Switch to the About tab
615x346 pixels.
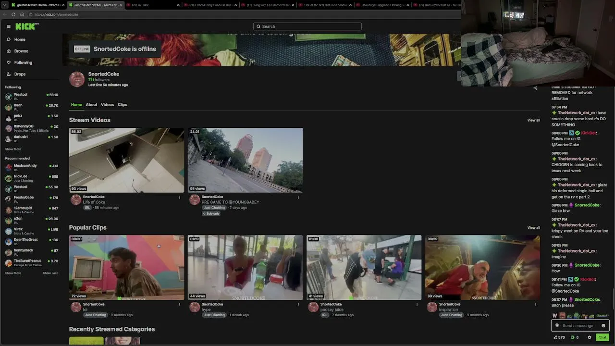(x=91, y=105)
